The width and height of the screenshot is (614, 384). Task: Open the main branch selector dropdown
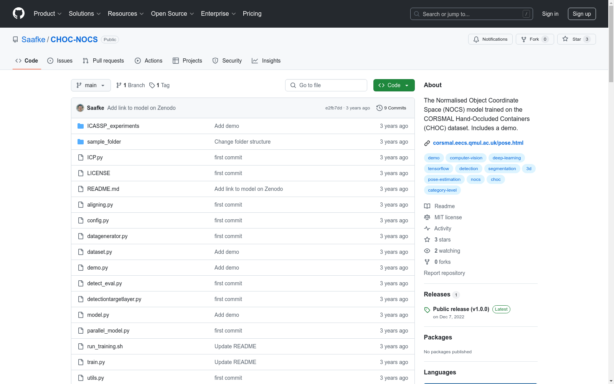tap(91, 85)
